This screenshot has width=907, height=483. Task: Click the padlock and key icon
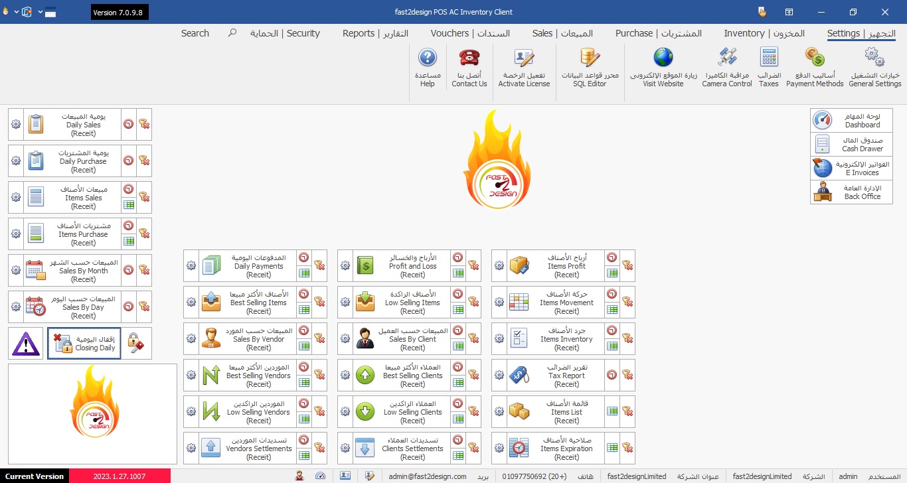click(x=136, y=344)
